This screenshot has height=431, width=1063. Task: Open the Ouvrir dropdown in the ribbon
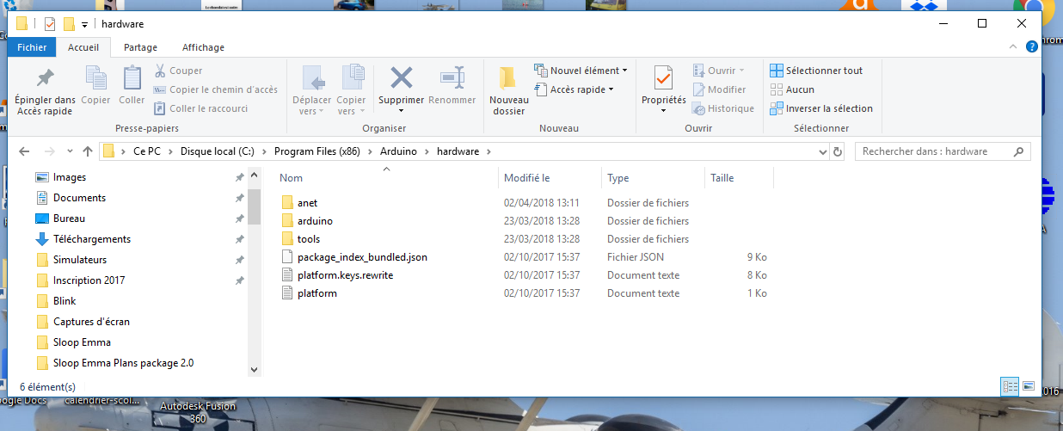coord(719,71)
